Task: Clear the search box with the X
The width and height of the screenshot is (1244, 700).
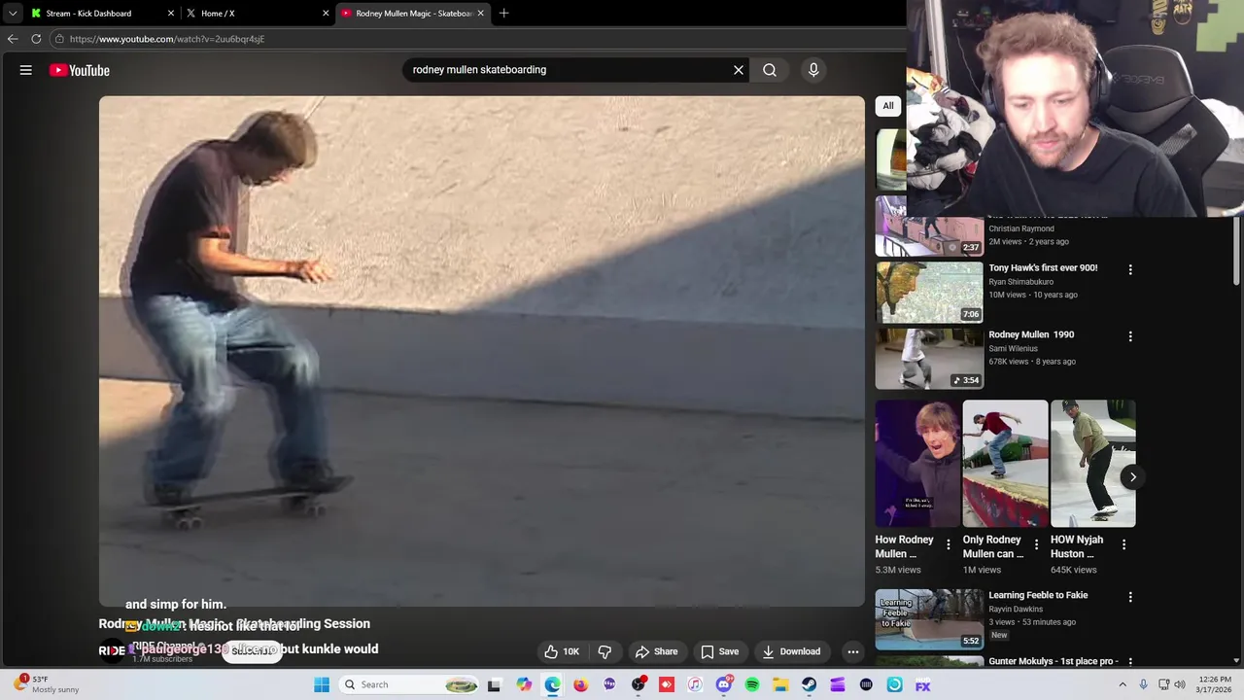Action: (x=739, y=70)
